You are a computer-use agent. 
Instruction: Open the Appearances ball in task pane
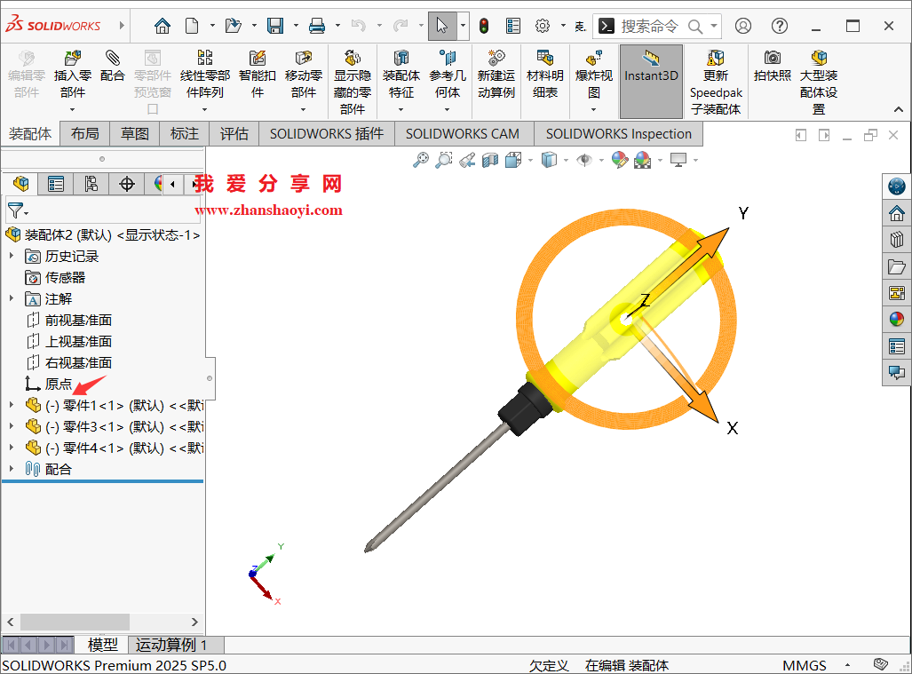(896, 318)
